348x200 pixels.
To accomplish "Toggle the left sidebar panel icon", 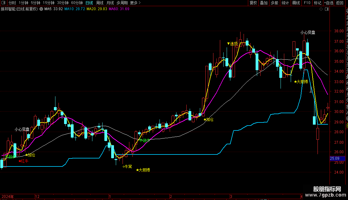I will click(3, 3).
